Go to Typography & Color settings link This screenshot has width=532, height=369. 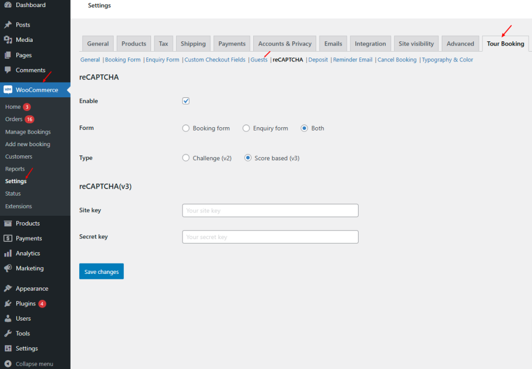pyautogui.click(x=447, y=60)
